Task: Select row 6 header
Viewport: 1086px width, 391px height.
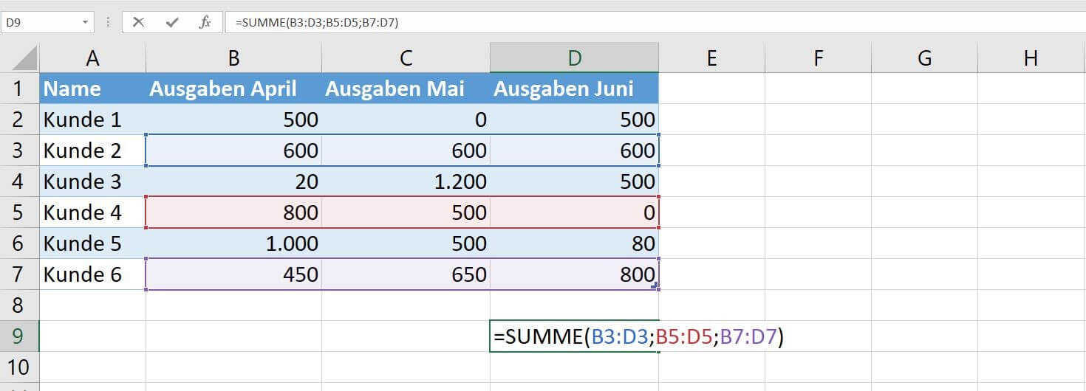Action: 19,243
